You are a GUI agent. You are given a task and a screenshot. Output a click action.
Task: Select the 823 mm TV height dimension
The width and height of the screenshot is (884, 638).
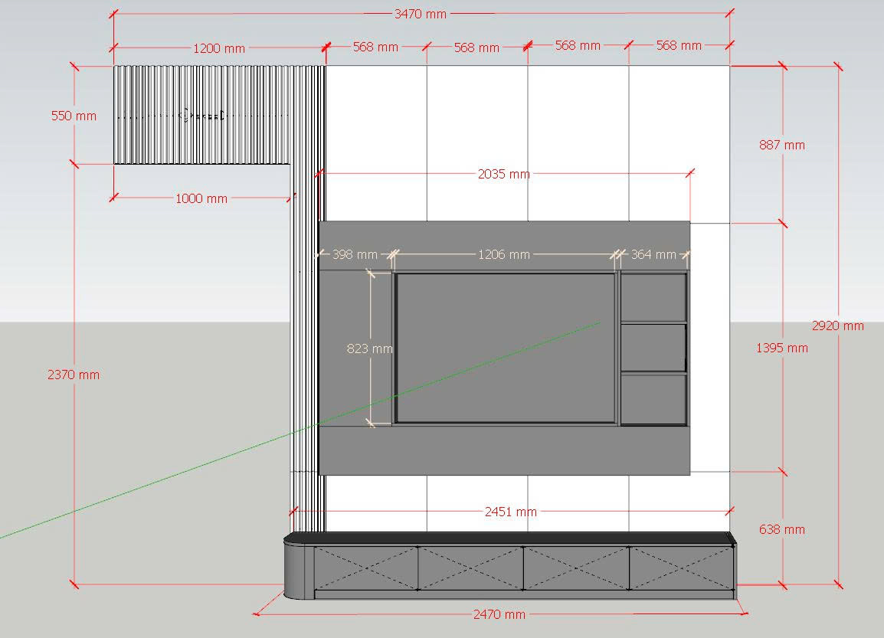tap(369, 348)
